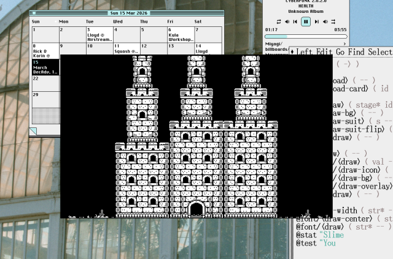
Task: Click the Unknown Album label in the player
Action: [306, 12]
